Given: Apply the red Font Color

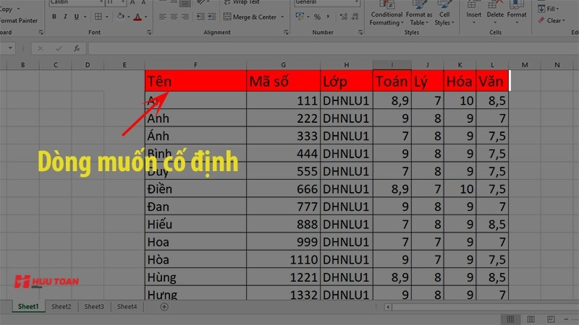Looking at the screenshot, I should tap(138, 16).
